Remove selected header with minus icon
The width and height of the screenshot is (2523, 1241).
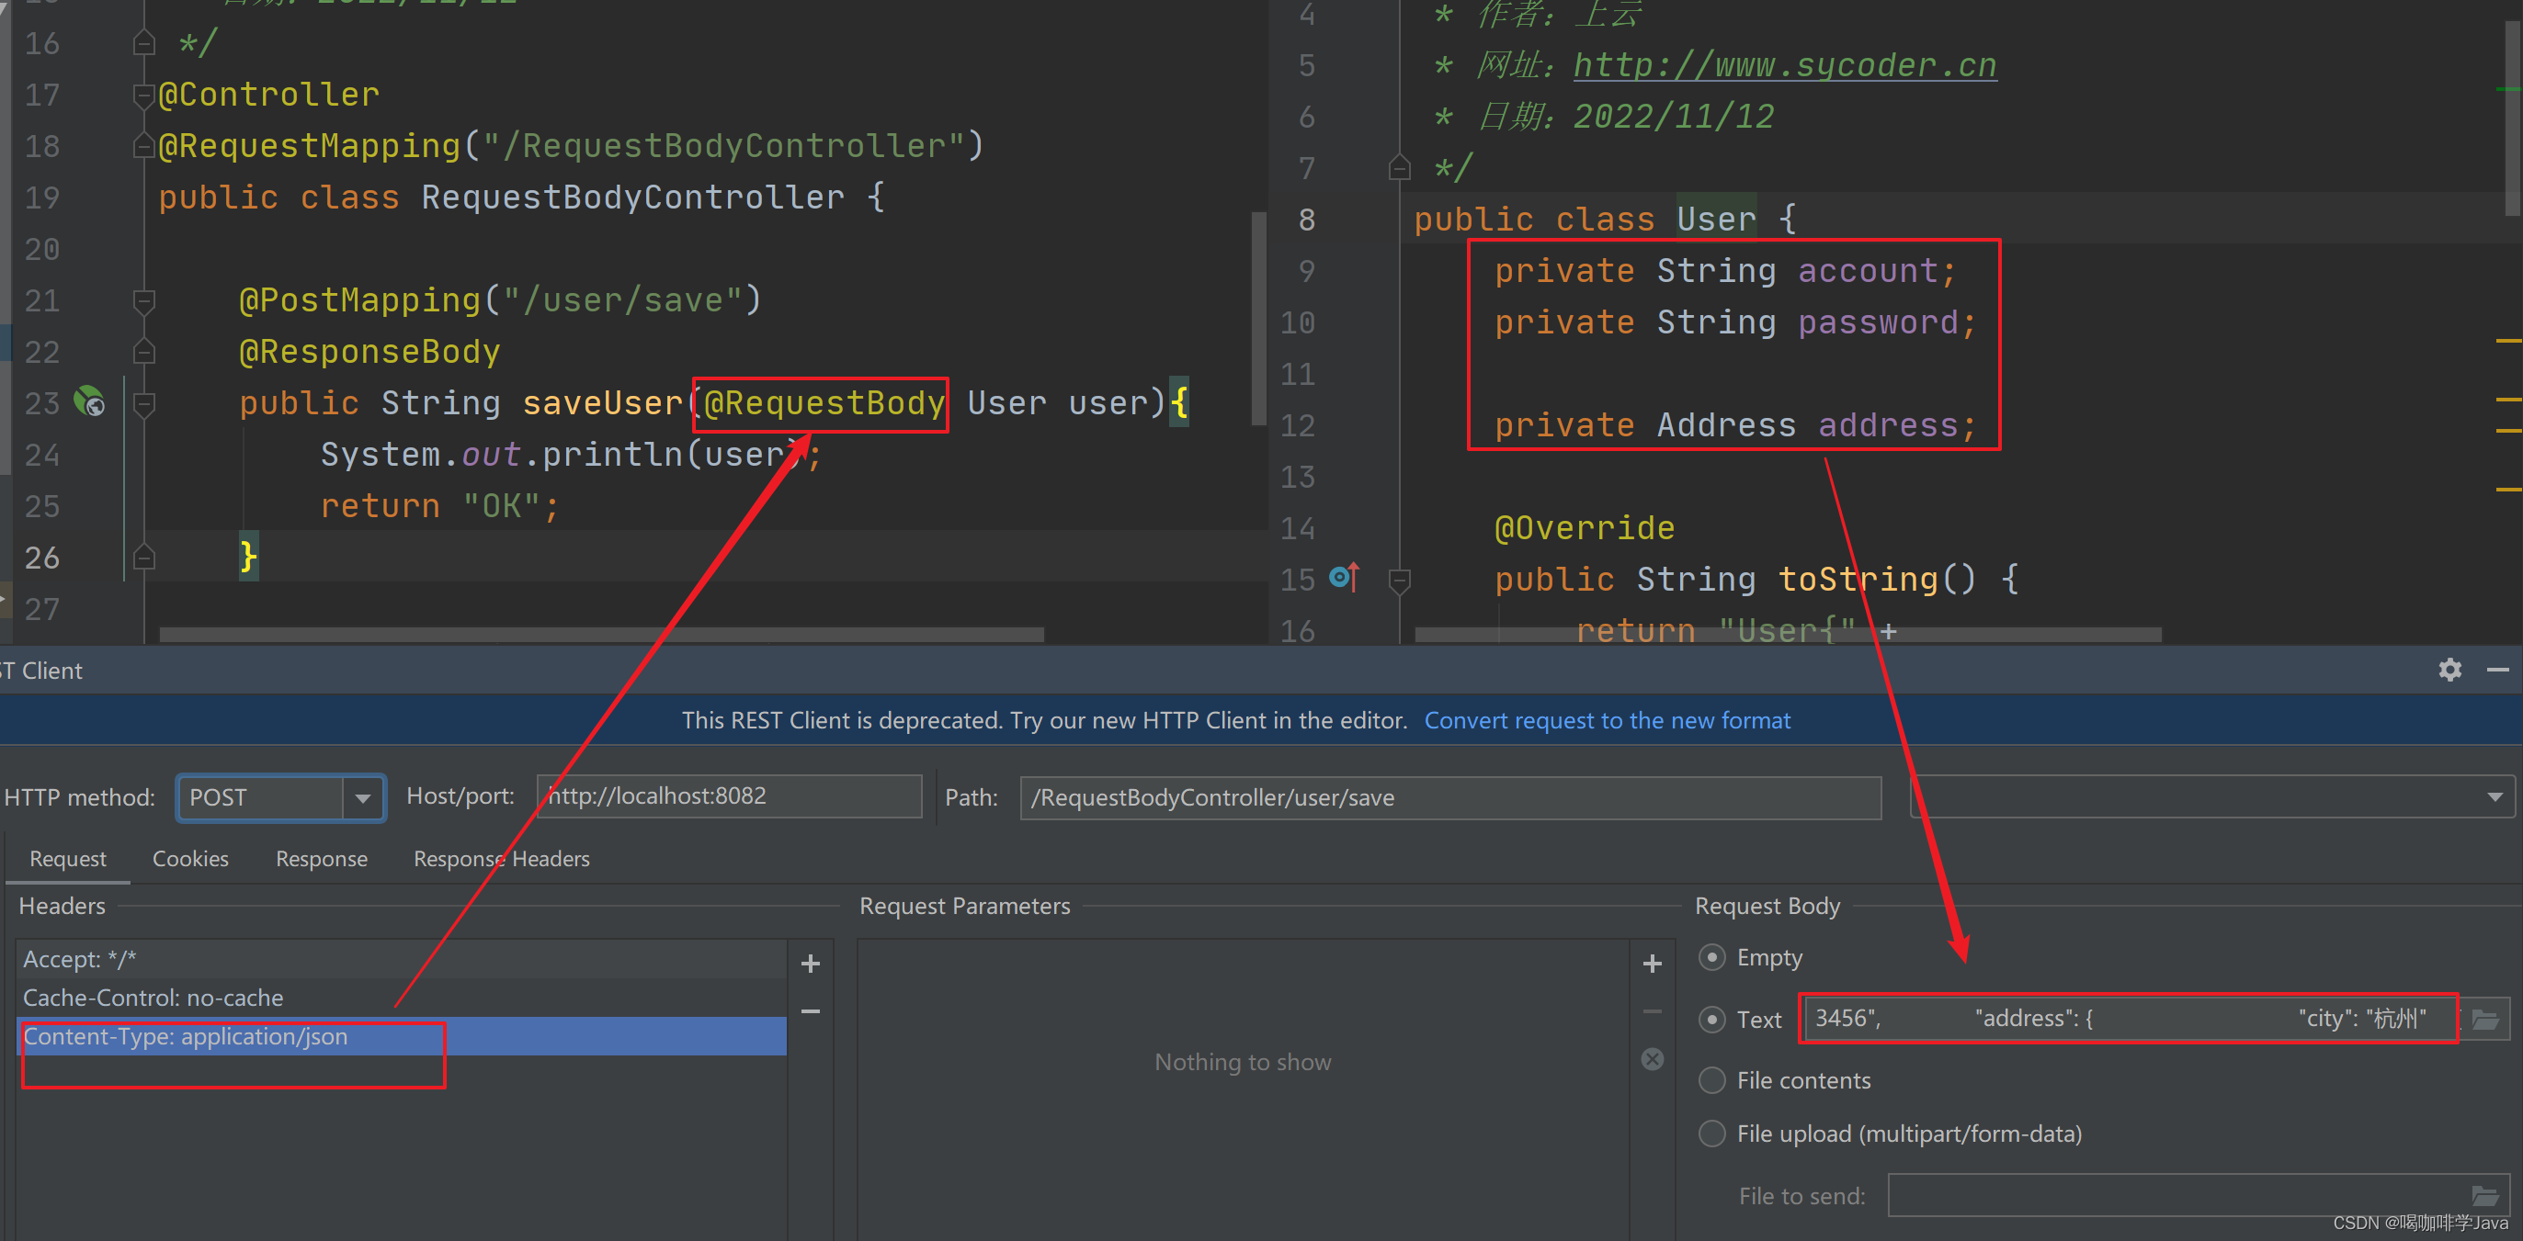click(810, 1011)
